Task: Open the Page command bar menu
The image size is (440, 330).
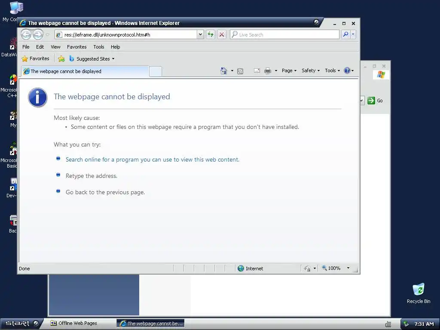Action: coord(289,71)
